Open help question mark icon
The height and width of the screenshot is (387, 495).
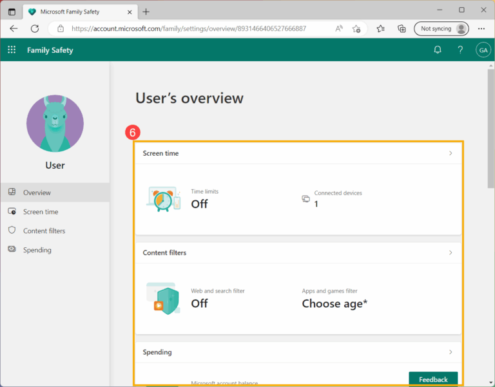click(x=460, y=50)
